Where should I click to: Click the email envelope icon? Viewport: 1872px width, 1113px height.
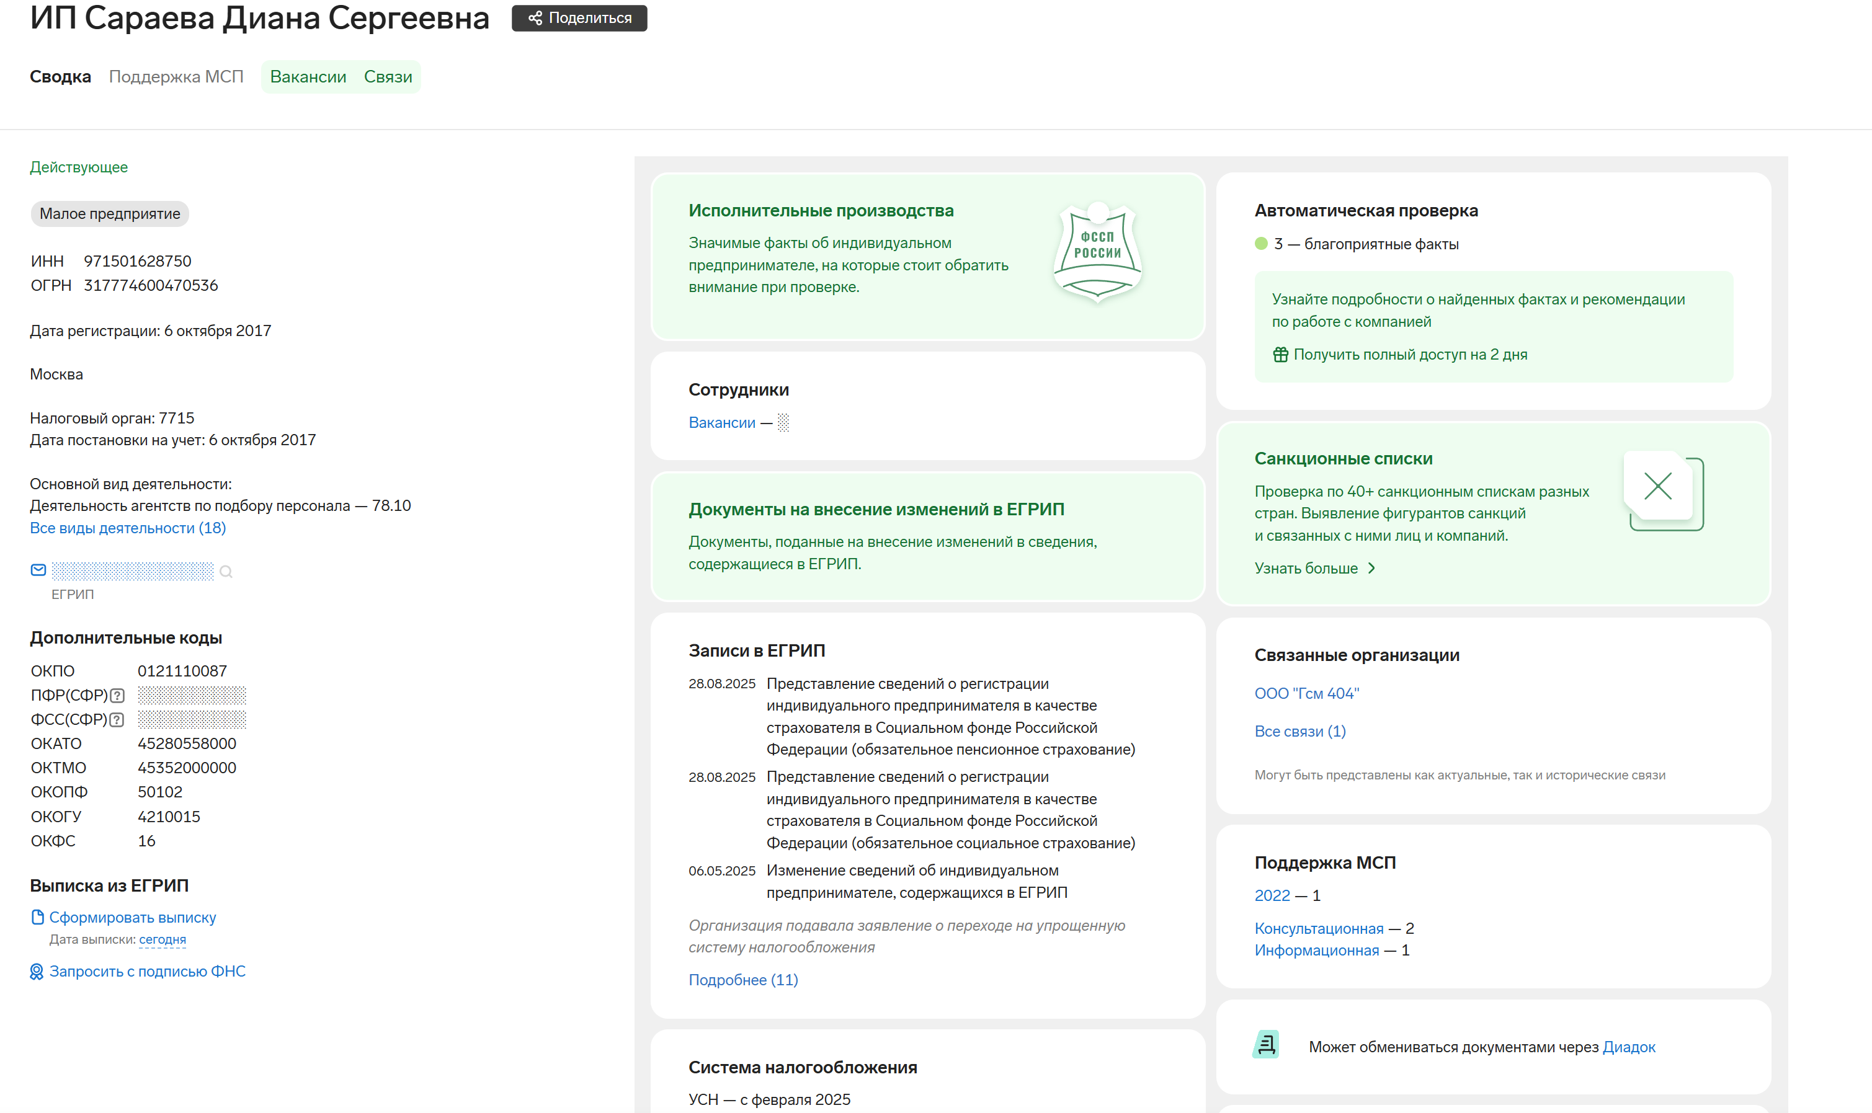point(38,570)
